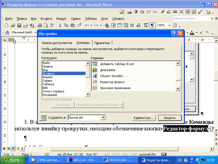Click the Less Brightness icon
This screenshot has width=218, height=164.
[x=155, y=12]
